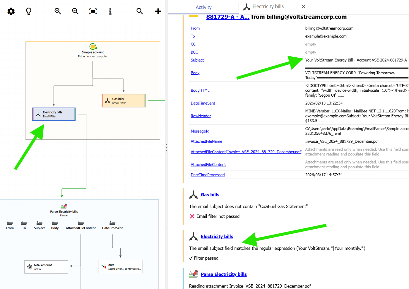Viewport: 409px width, 289px height.
Task: Select the Parse Electricity bills parser node
Action: point(64,209)
